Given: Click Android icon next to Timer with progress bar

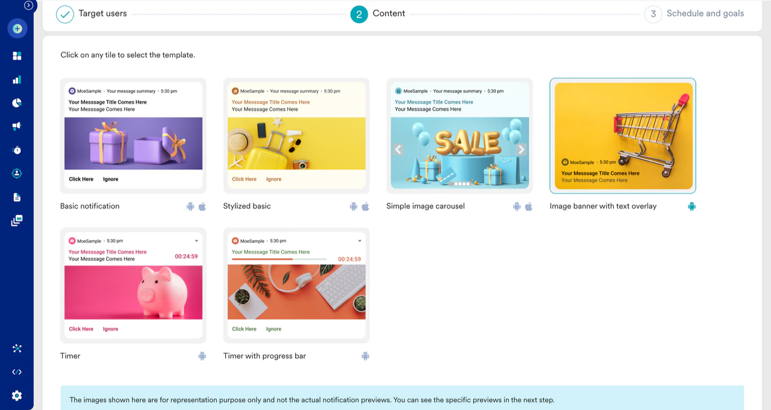Looking at the screenshot, I should [366, 356].
